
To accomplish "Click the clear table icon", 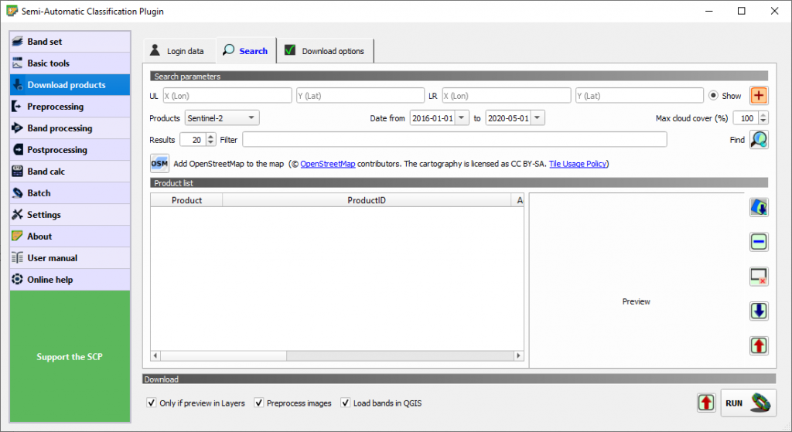I will coord(759,277).
